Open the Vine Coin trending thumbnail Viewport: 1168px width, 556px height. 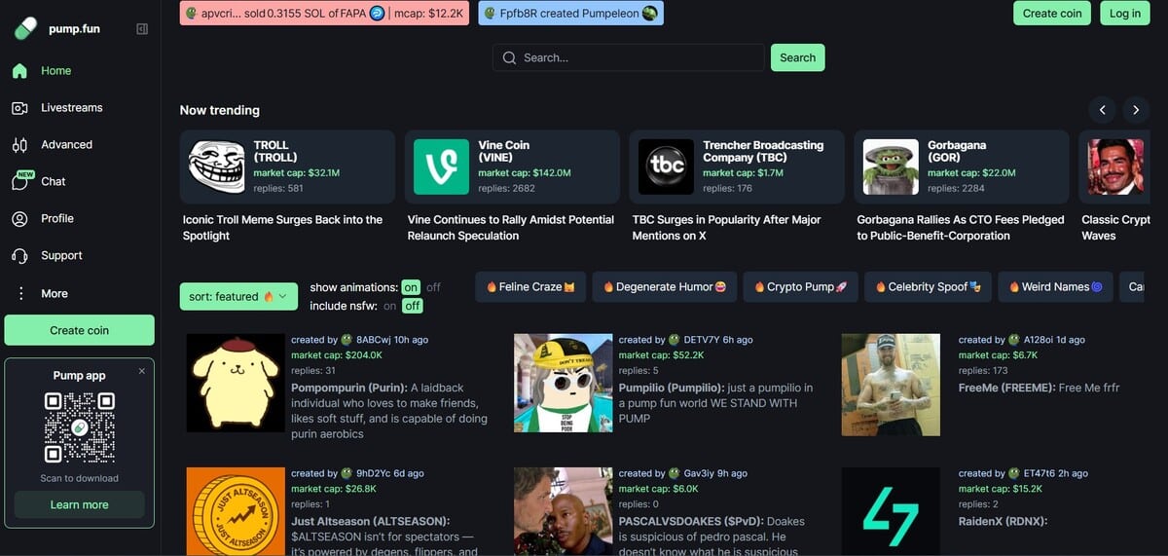441,167
